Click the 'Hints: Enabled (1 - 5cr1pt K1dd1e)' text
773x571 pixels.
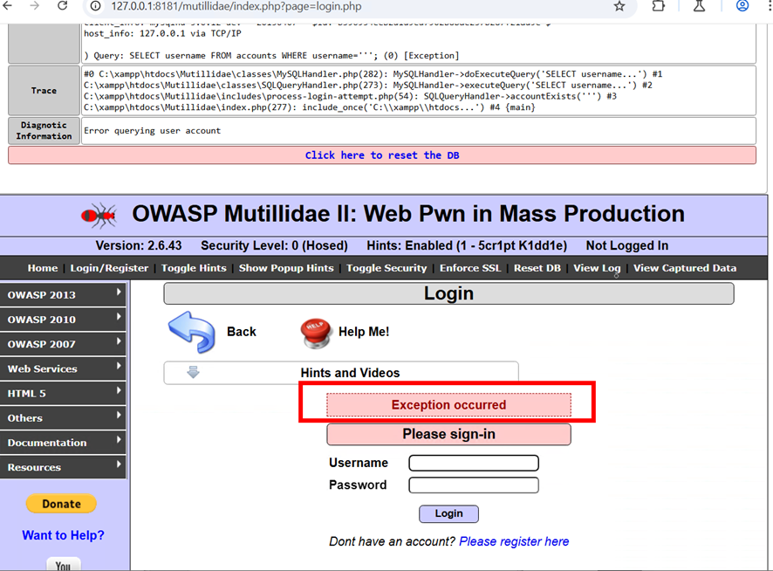[467, 245]
